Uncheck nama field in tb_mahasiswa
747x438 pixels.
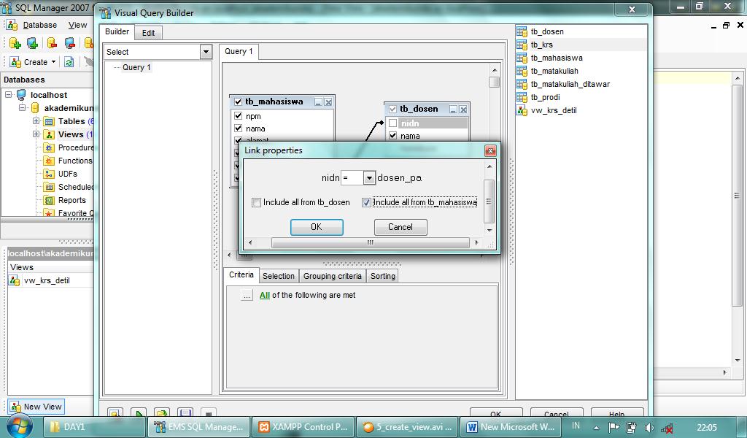point(239,128)
